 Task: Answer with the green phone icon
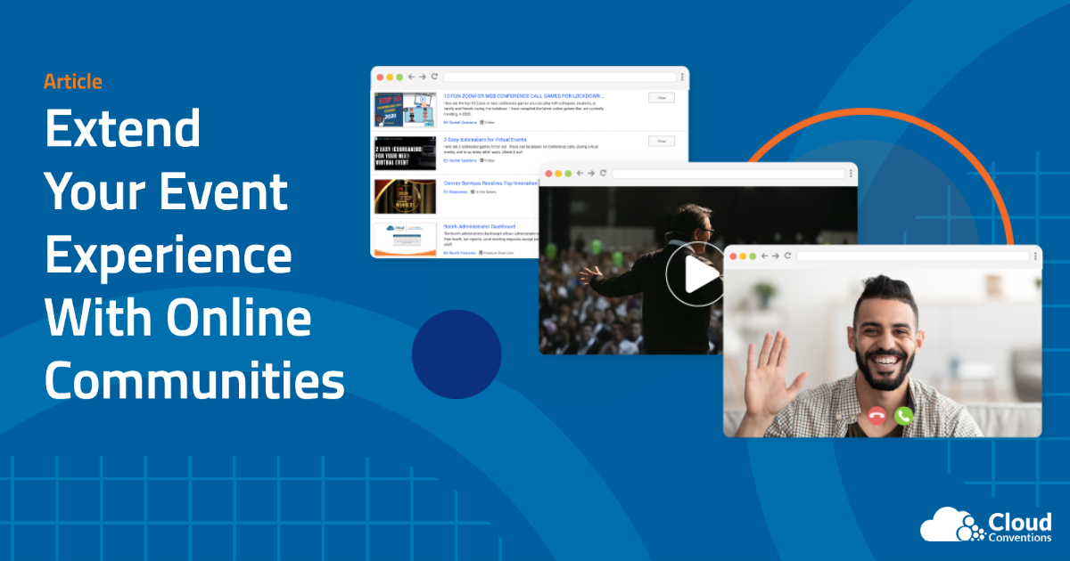tap(904, 415)
